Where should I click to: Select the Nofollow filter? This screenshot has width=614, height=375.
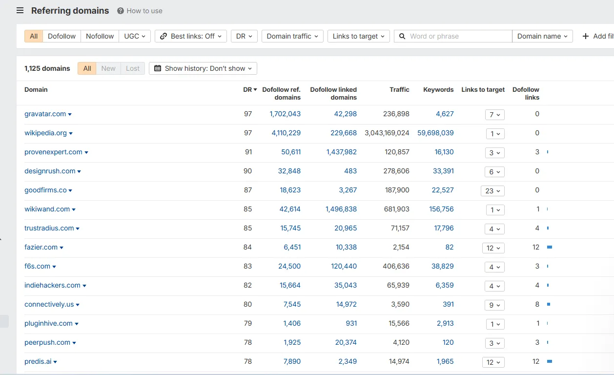point(100,36)
